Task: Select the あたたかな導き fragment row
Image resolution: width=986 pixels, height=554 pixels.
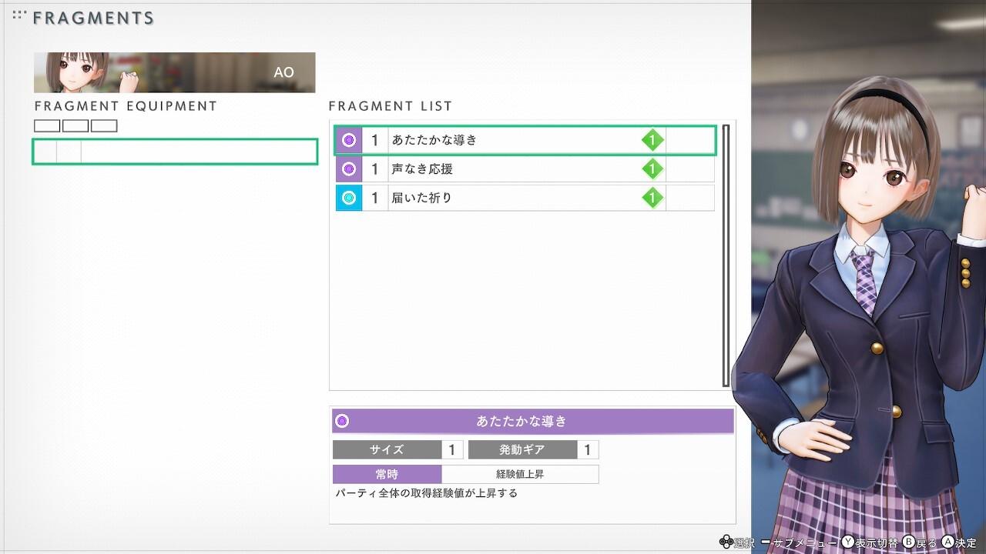Action: pyautogui.click(x=525, y=140)
